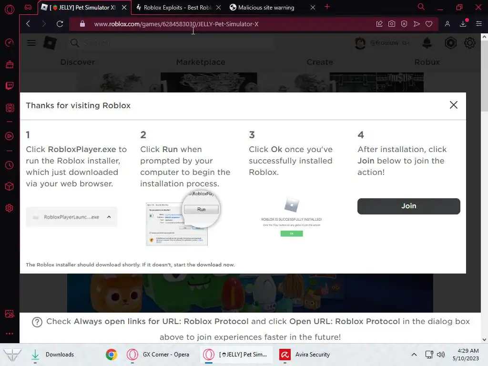The width and height of the screenshot is (488, 366).
Task: Open Roblox hamburger navigation menu
Action: (x=31, y=43)
